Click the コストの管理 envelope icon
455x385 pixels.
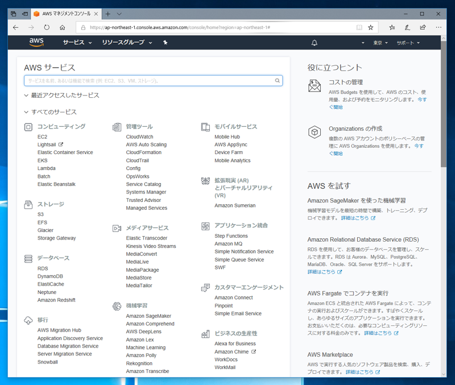click(x=315, y=86)
